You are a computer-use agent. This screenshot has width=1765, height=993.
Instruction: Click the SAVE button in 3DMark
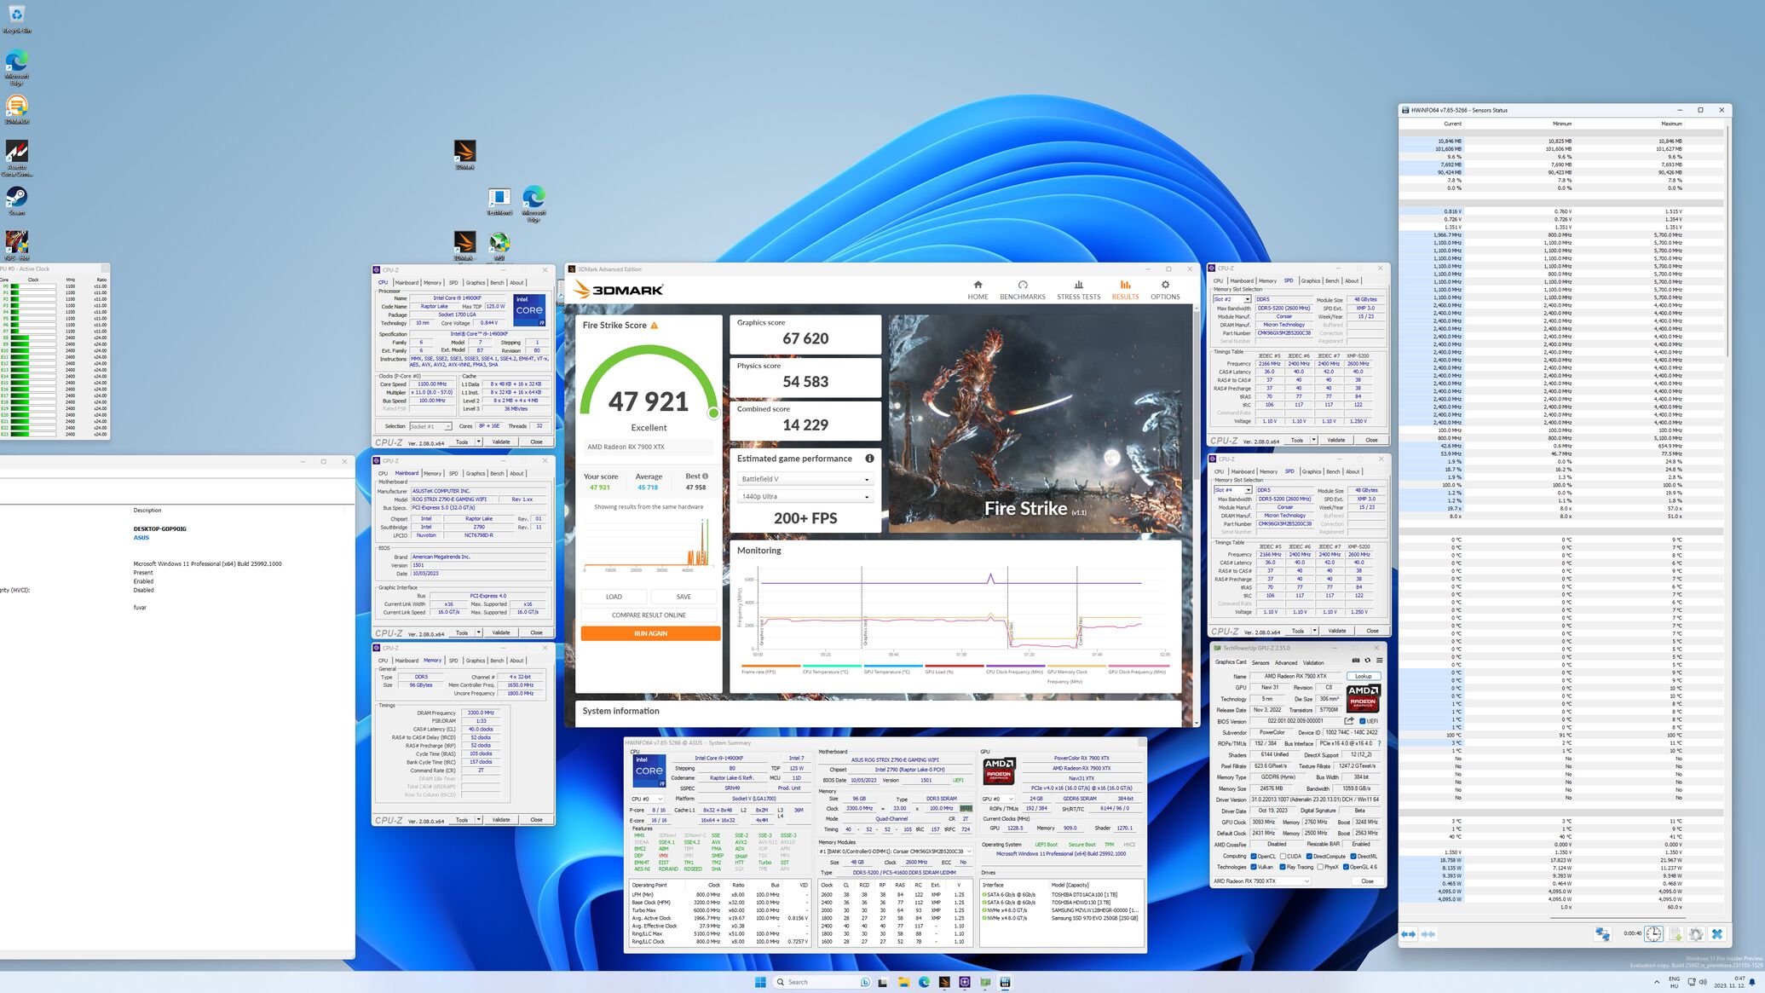[684, 597]
